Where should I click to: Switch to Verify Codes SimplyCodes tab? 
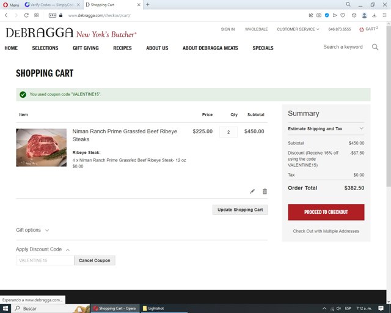[x=52, y=5]
